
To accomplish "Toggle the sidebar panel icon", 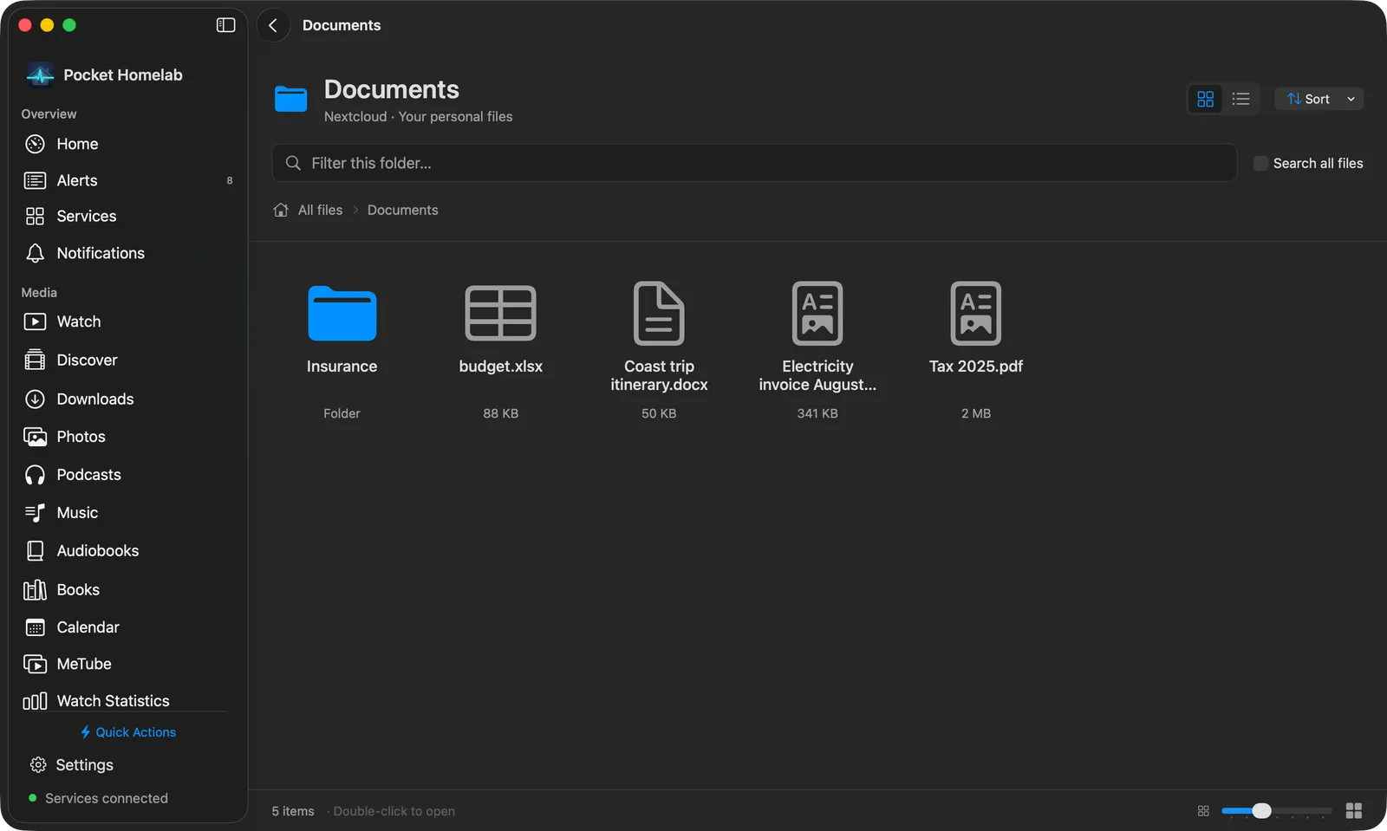I will click(225, 25).
